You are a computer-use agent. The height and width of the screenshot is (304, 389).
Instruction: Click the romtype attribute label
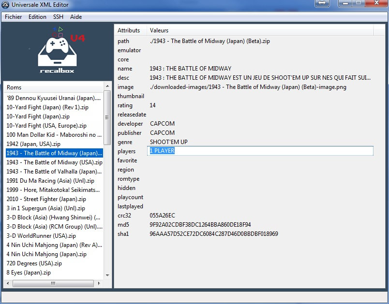coord(129,179)
